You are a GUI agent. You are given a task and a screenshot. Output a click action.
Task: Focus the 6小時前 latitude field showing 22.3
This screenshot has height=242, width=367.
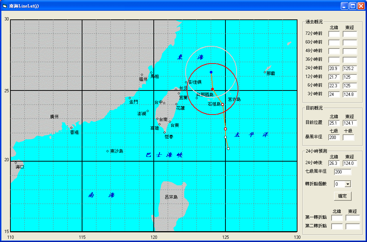coord(334,85)
